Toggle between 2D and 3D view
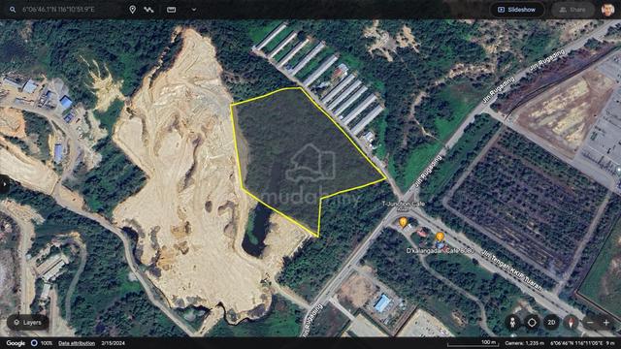The image size is (621, 349). (551, 323)
